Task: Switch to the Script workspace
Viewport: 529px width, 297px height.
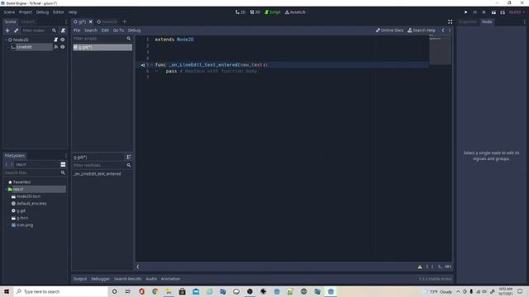Action: (272, 12)
